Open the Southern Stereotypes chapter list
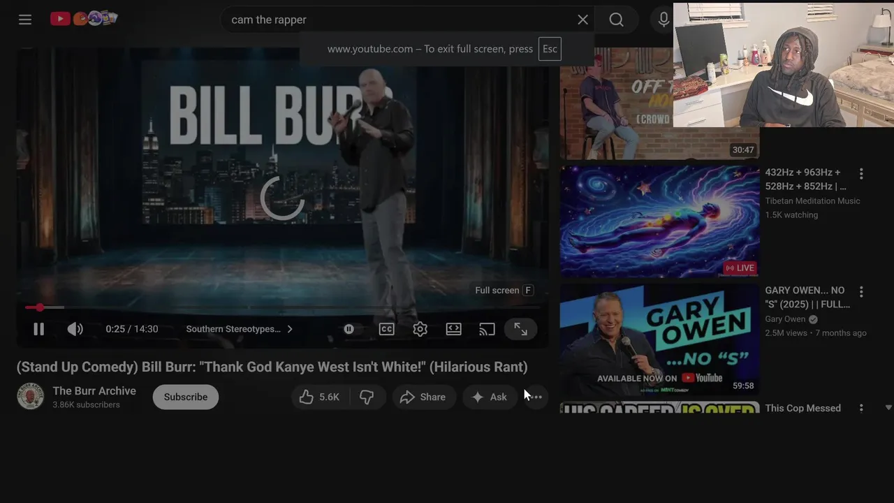 click(240, 329)
